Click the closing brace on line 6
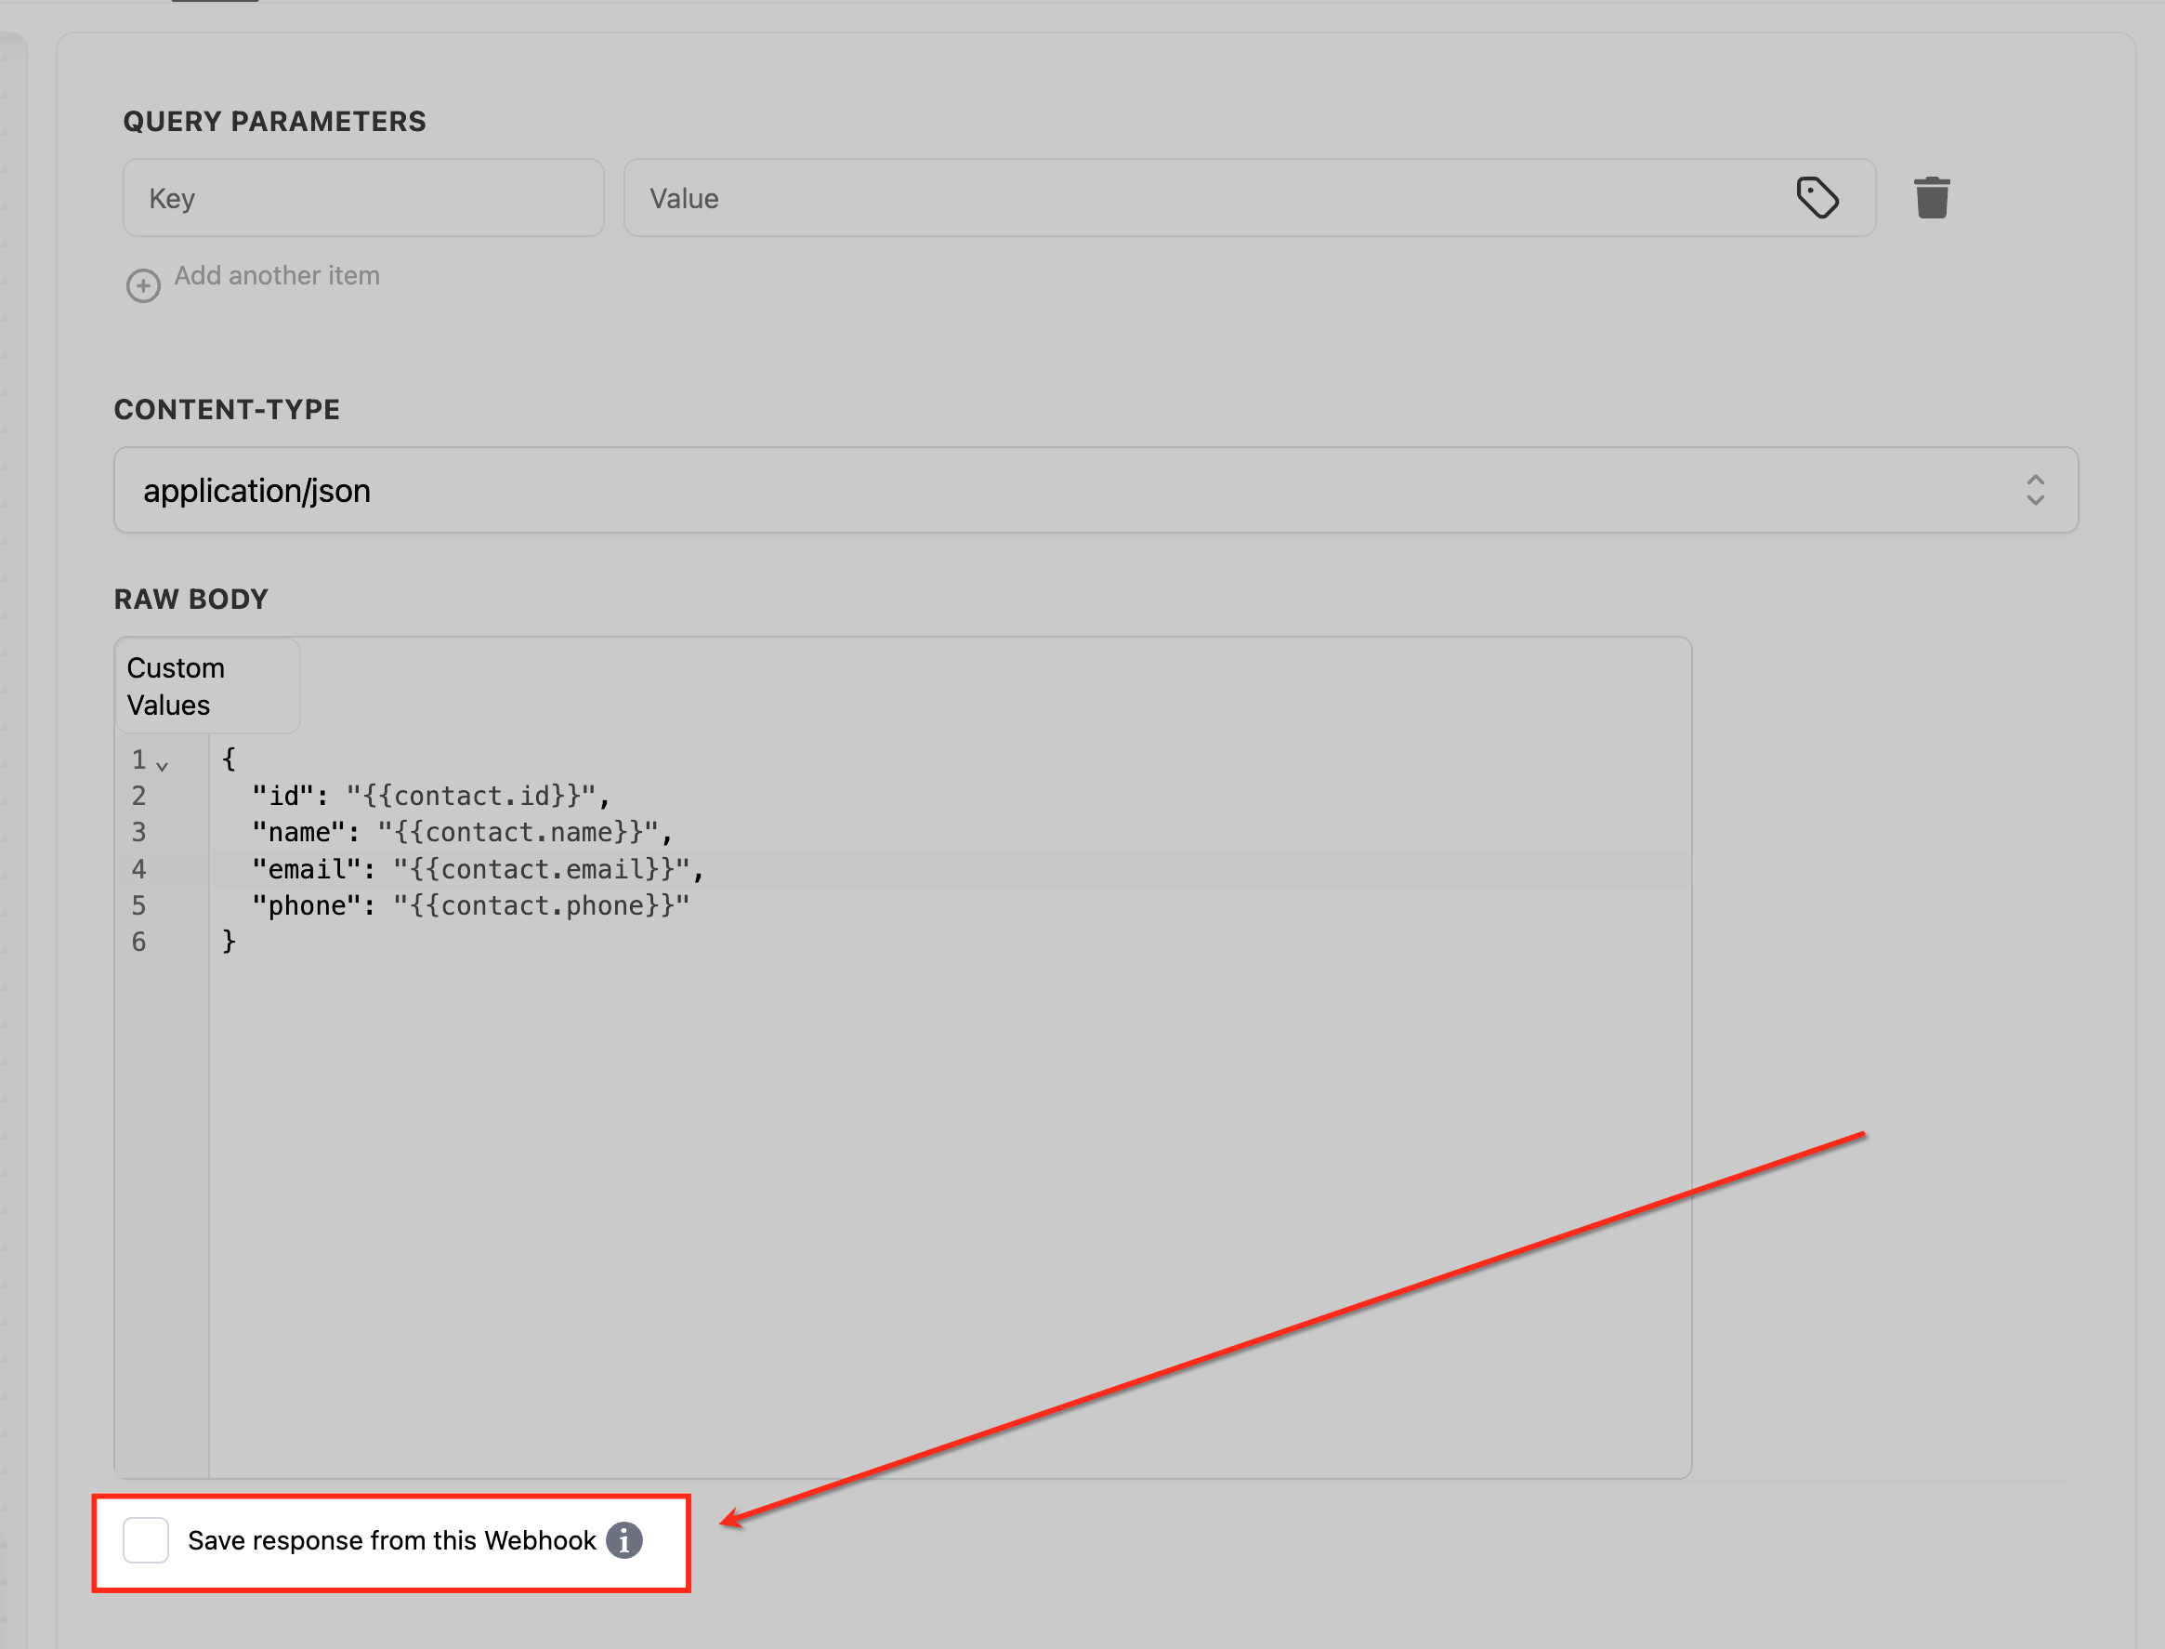The image size is (2165, 1649). coord(229,943)
